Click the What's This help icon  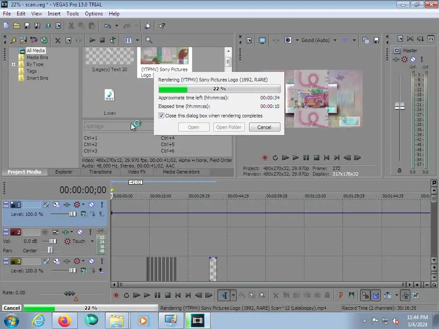pyautogui.click(x=162, y=26)
